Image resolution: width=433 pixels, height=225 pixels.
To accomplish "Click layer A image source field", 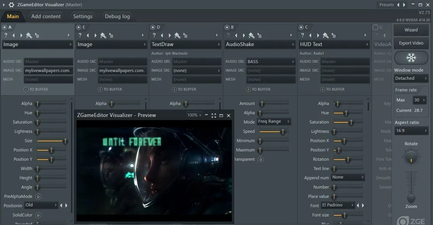I will point(49,70).
